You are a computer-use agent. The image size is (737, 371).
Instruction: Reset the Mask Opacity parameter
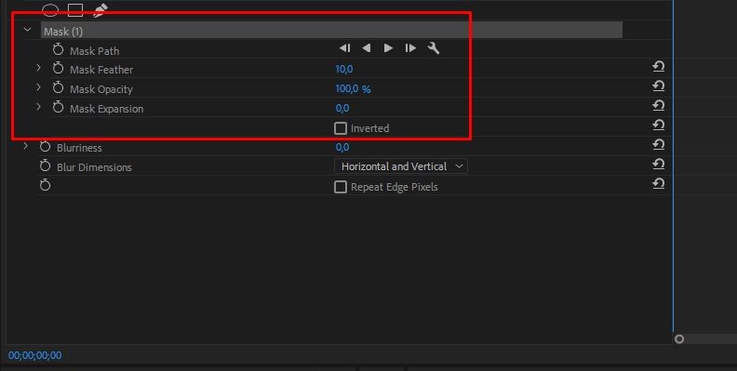[659, 86]
